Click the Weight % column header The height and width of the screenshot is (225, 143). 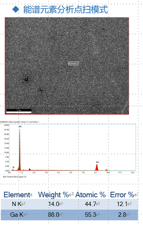pyautogui.click(x=54, y=195)
